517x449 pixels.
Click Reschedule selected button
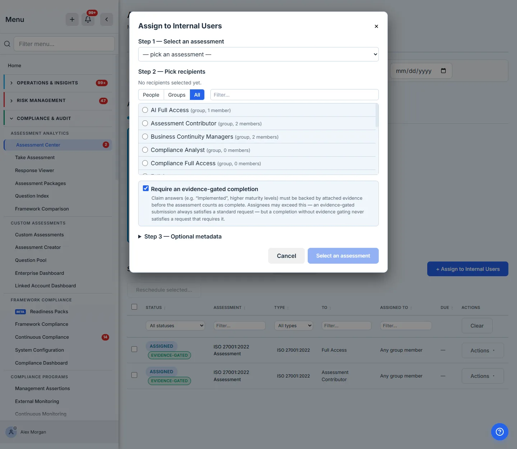(164, 290)
